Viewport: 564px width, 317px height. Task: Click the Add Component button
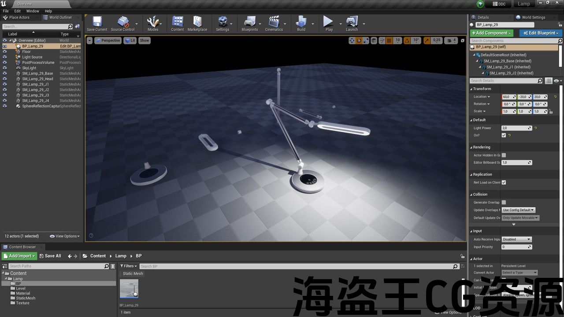pos(491,33)
